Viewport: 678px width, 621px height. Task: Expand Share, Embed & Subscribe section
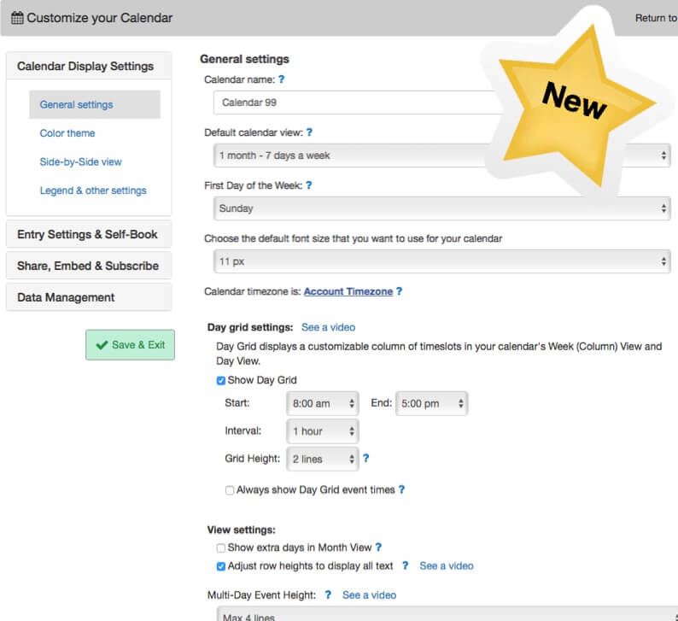pos(89,266)
